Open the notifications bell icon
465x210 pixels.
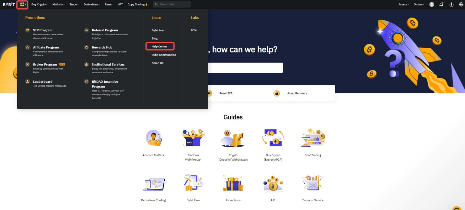point(441,4)
